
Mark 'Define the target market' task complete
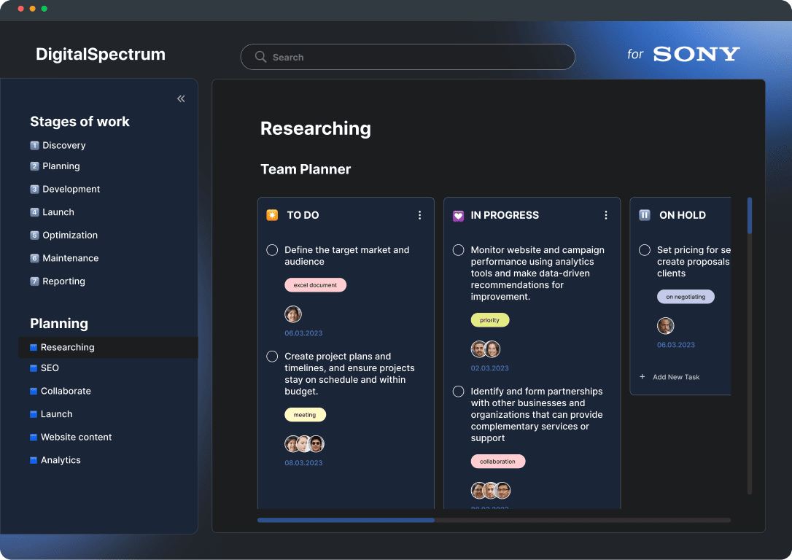pyautogui.click(x=272, y=250)
